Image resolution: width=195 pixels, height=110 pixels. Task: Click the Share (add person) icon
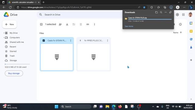point(60,24)
